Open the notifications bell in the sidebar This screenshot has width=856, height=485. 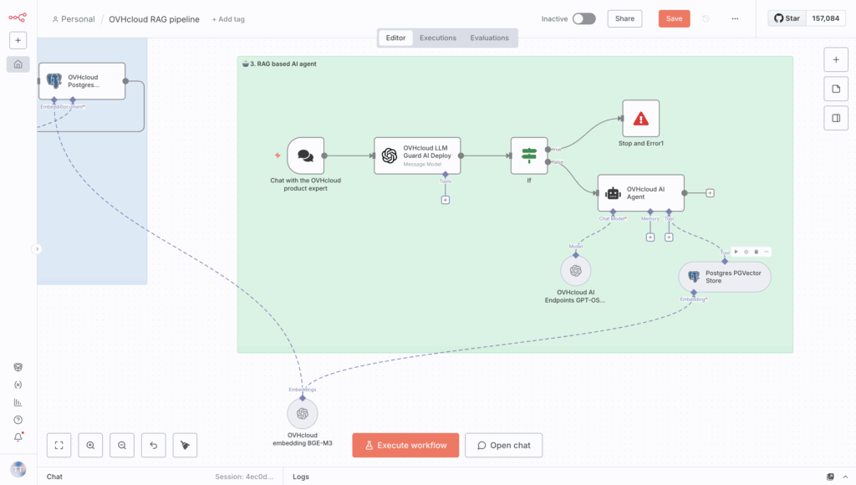point(18,437)
